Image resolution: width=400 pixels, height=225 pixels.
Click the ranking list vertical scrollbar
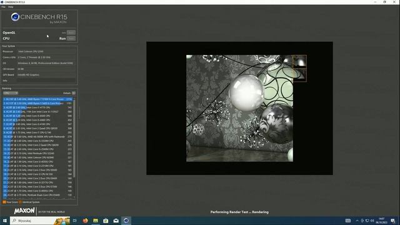click(74, 139)
